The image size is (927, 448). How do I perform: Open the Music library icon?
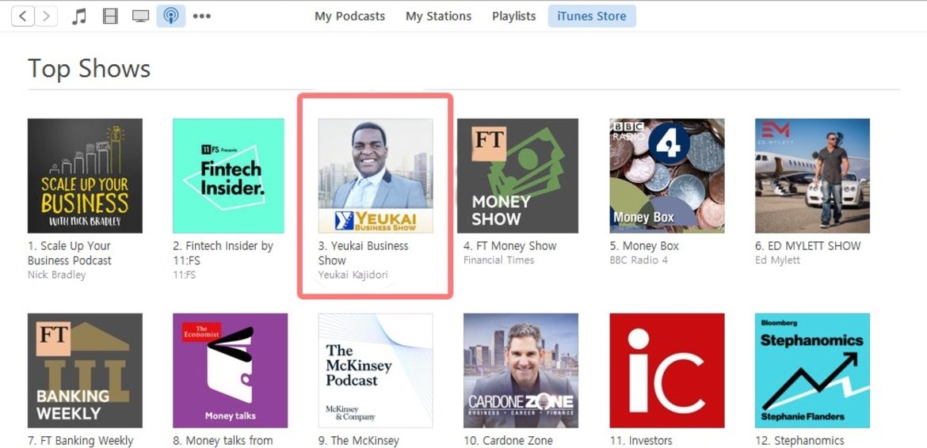[78, 16]
